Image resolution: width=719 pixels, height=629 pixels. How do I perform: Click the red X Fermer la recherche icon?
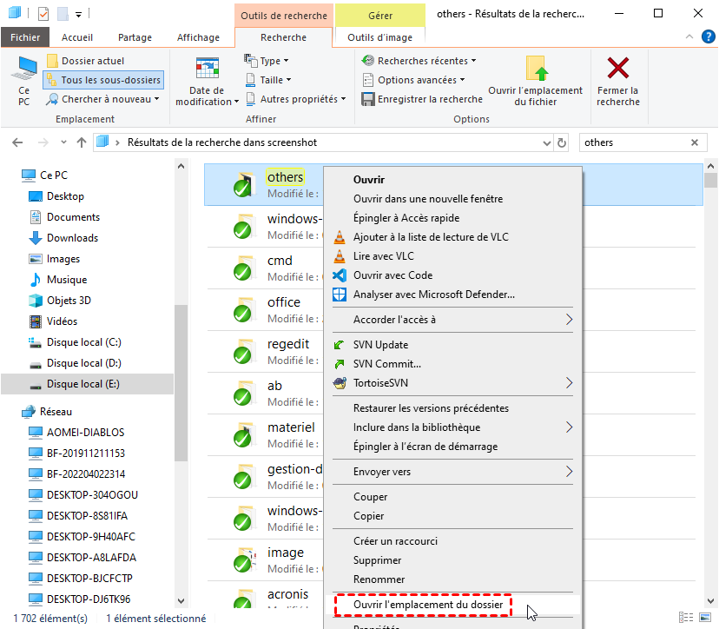617,70
